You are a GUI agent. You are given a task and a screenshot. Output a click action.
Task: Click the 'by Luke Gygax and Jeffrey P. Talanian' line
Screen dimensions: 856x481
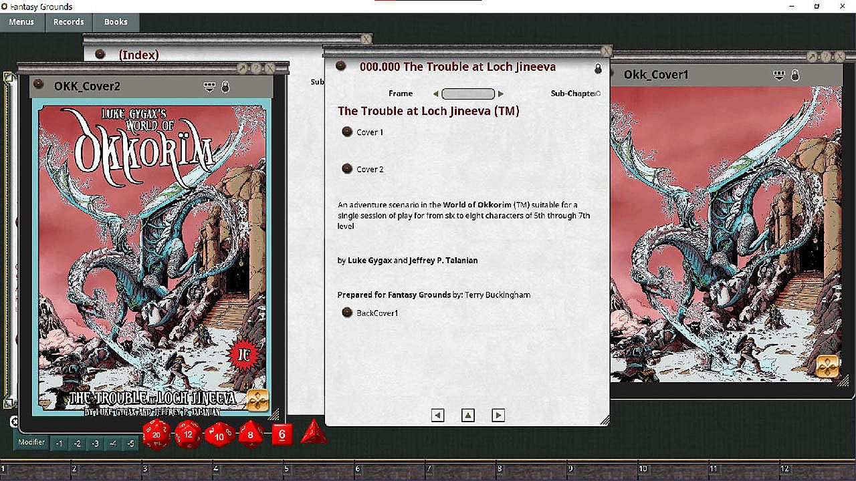pos(408,261)
